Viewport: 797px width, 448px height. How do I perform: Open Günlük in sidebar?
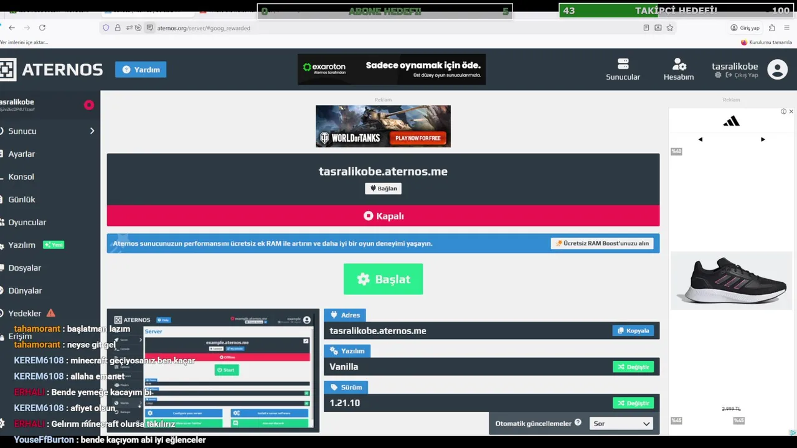22,200
